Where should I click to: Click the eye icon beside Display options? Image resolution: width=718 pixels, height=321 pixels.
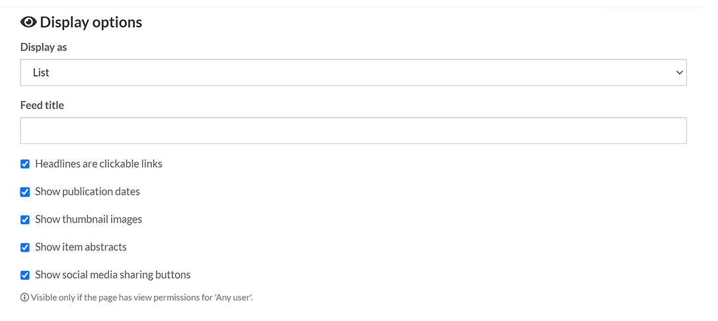[28, 22]
